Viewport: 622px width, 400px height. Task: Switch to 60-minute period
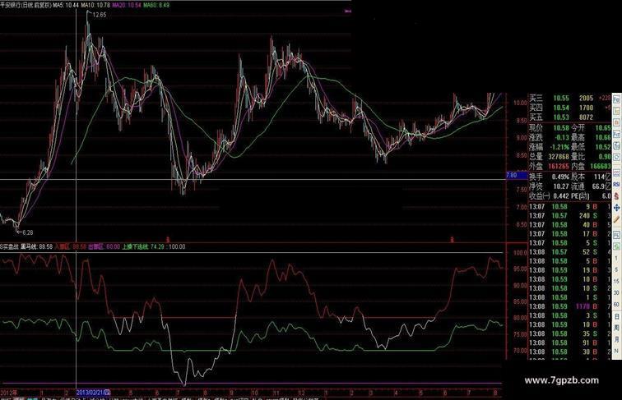tap(616, 304)
